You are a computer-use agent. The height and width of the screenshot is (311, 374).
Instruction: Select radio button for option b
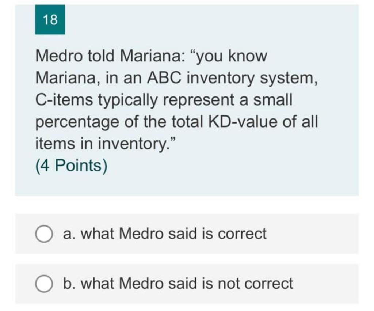(44, 284)
